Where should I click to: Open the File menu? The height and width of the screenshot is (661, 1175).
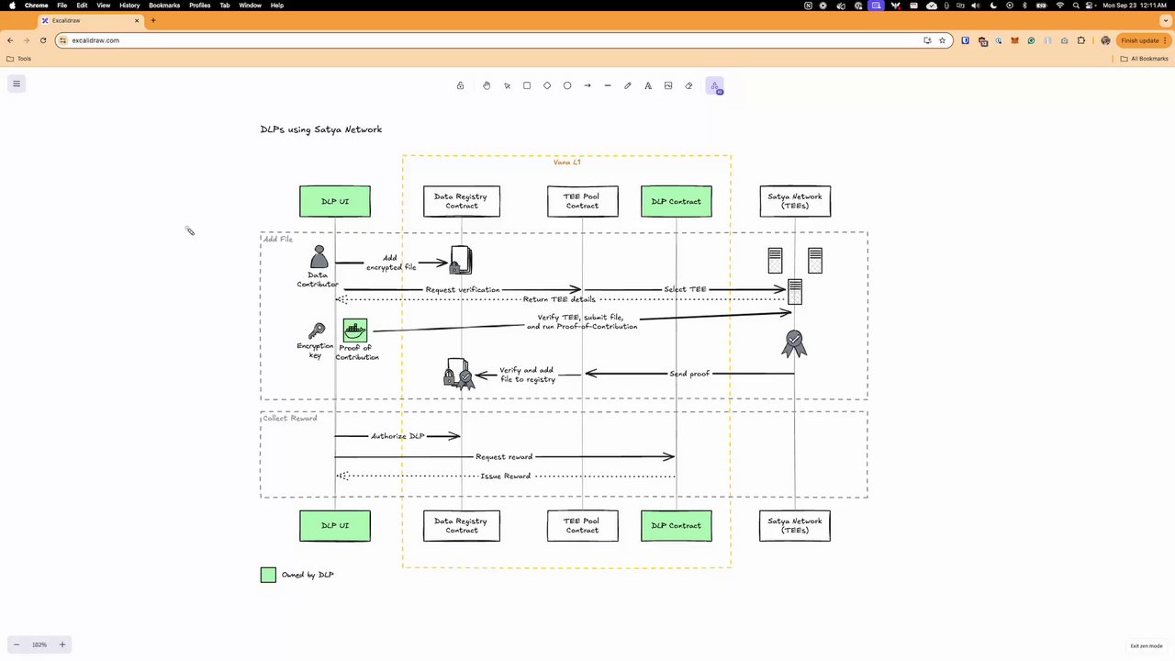(x=62, y=6)
